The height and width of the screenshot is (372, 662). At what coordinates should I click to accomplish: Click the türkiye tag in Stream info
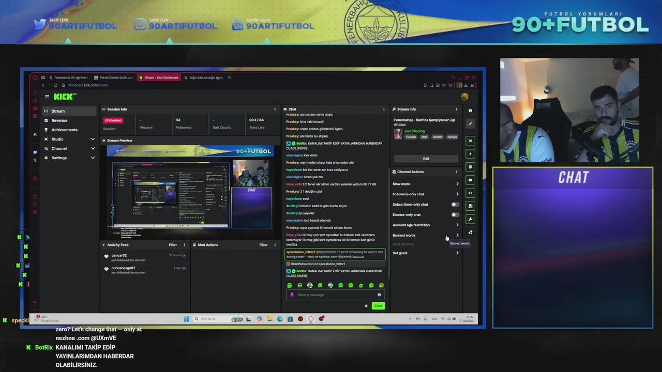[x=452, y=137]
